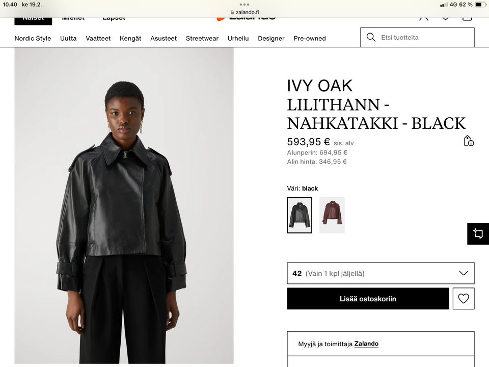489x367 pixels.
Task: Open the floating visual search icon on right edge
Action: click(x=478, y=233)
